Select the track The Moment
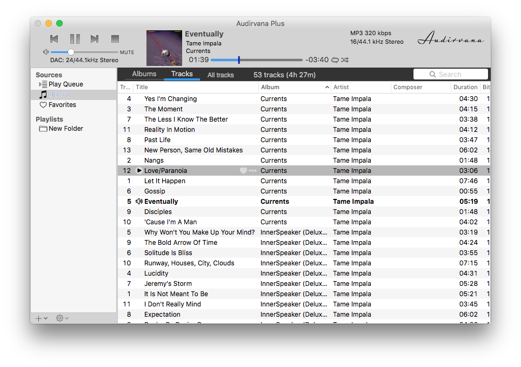Image resolution: width=521 pixels, height=367 pixels. click(304, 109)
